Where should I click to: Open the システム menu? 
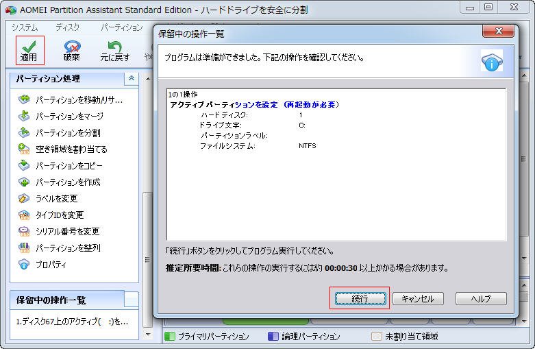[x=25, y=27]
